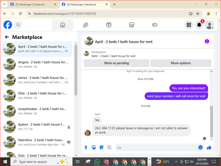Click the install app icon in address bar
221x166 pixels.
(191, 14)
